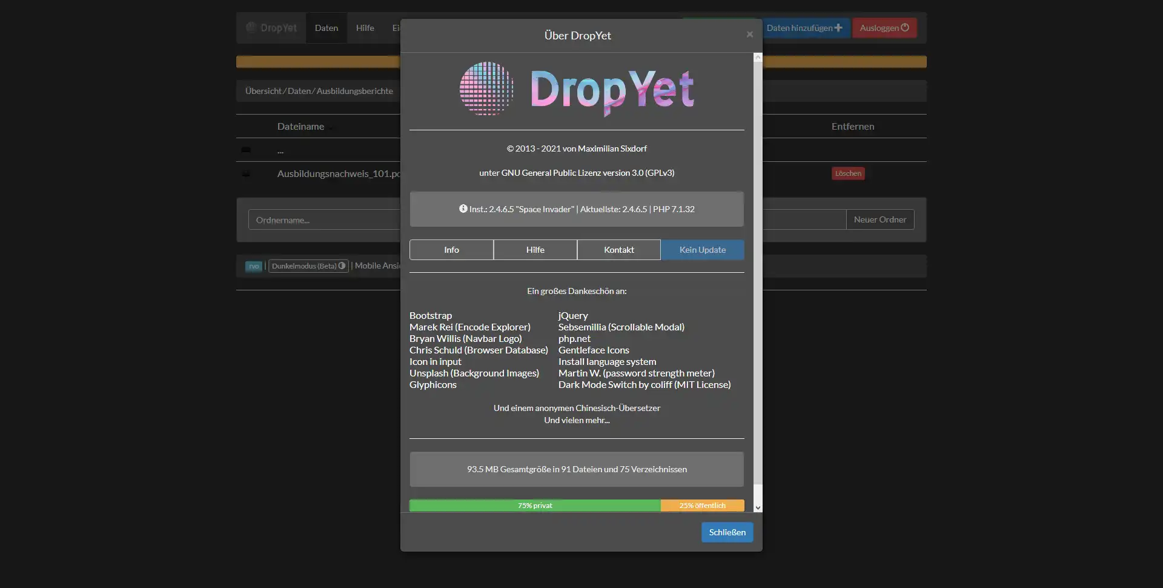
Task: Click the copyright line by Maximilian Sixdorf
Action: [577, 149]
